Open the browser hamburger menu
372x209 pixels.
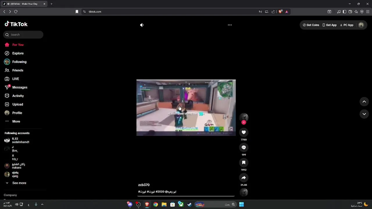[x=368, y=12]
